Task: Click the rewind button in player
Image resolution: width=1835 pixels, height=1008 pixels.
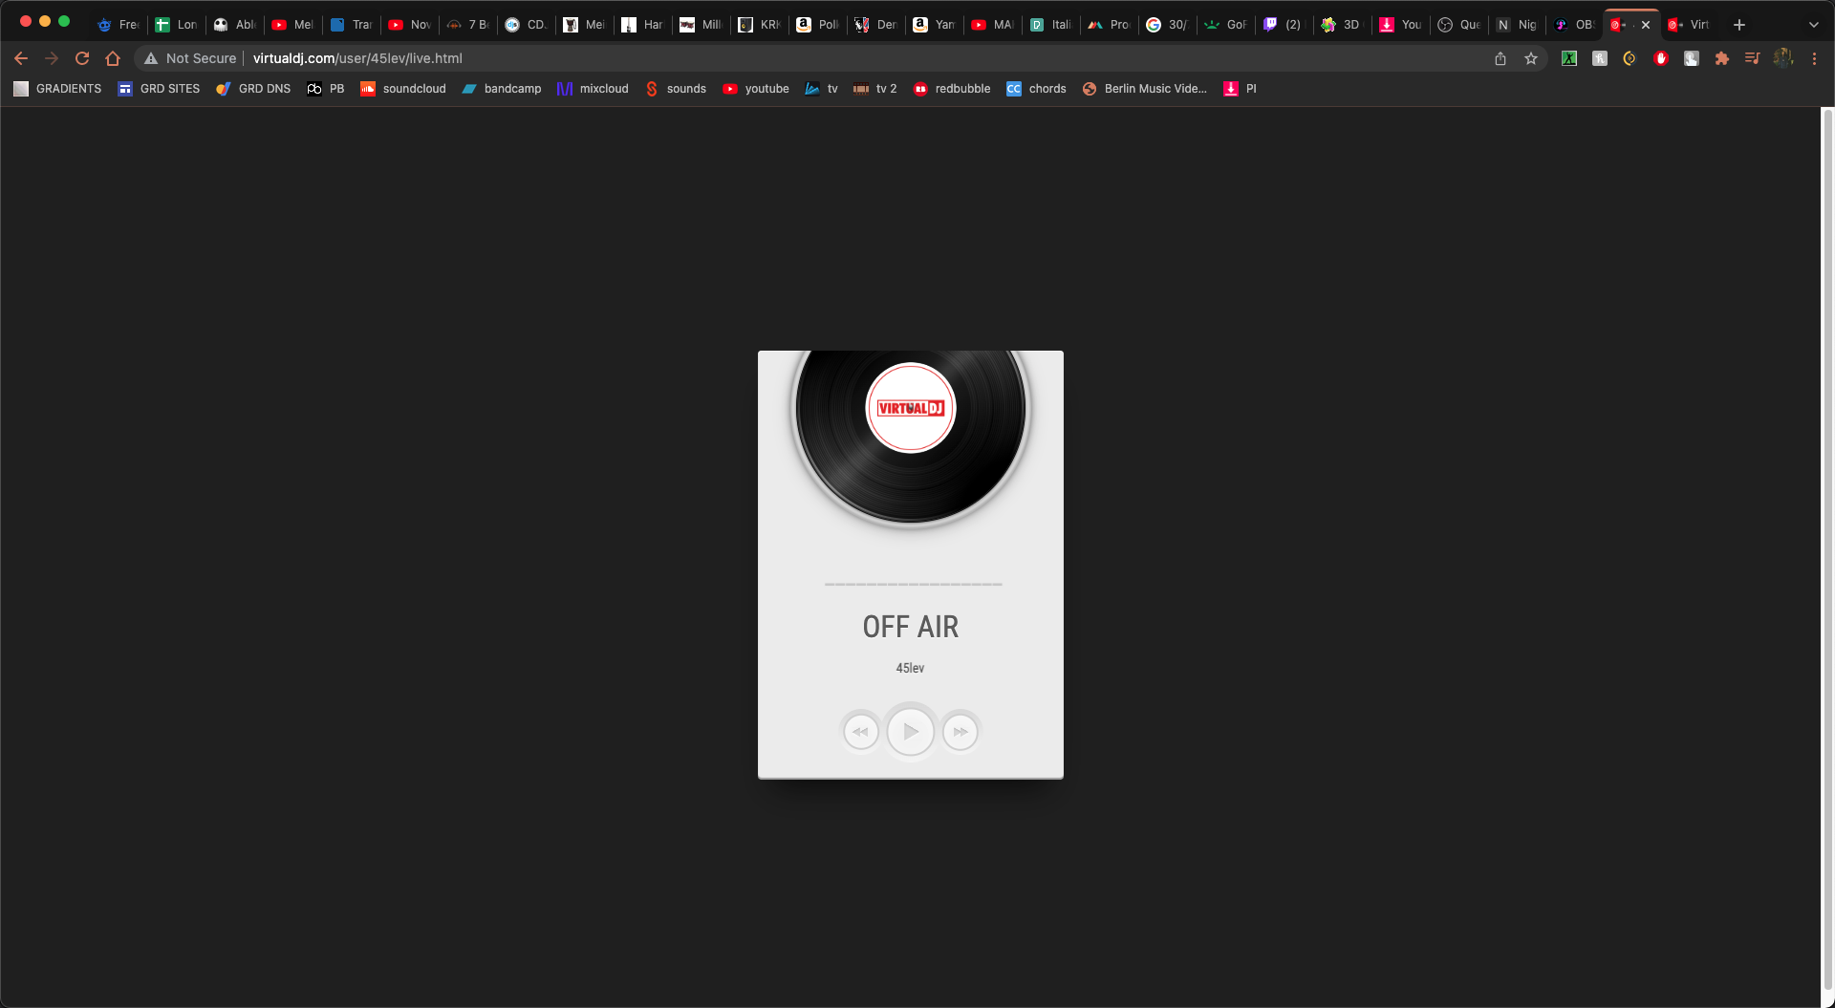Action: [x=860, y=732]
